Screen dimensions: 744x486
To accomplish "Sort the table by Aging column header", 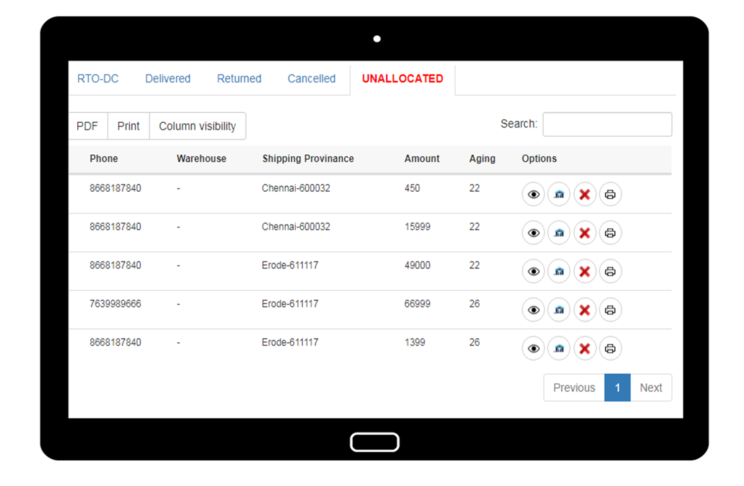I will [482, 159].
